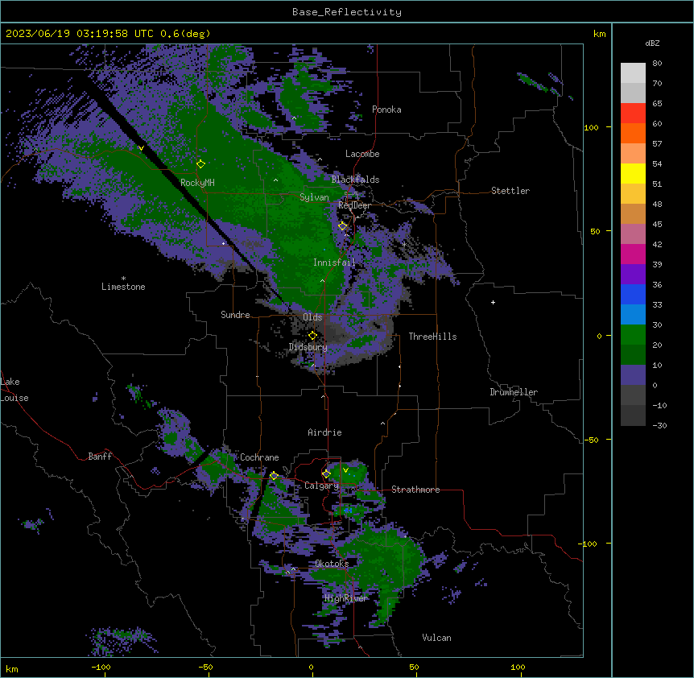Screen dimensions: 694x678
Task: Click the 100 tick on the bottom axis
Action: [518, 667]
